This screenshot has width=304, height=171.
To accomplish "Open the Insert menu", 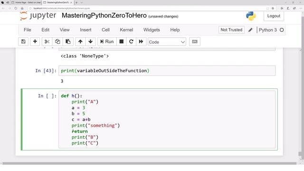I will pos(85,30).
